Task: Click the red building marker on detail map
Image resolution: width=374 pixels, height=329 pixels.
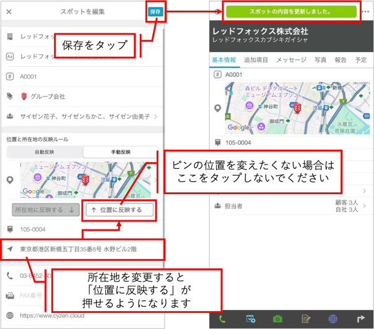Action: point(297,108)
